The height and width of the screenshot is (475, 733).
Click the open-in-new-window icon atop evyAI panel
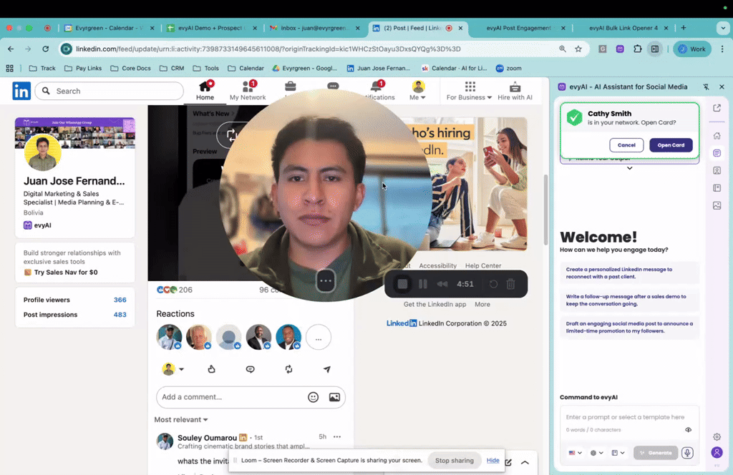[x=717, y=108]
